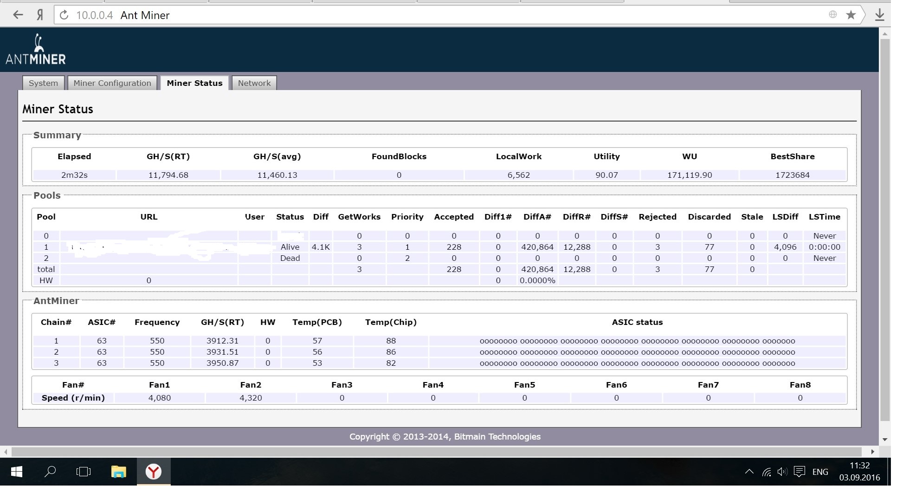Click the browser back arrow
The width and height of the screenshot is (909, 499).
(x=18, y=15)
